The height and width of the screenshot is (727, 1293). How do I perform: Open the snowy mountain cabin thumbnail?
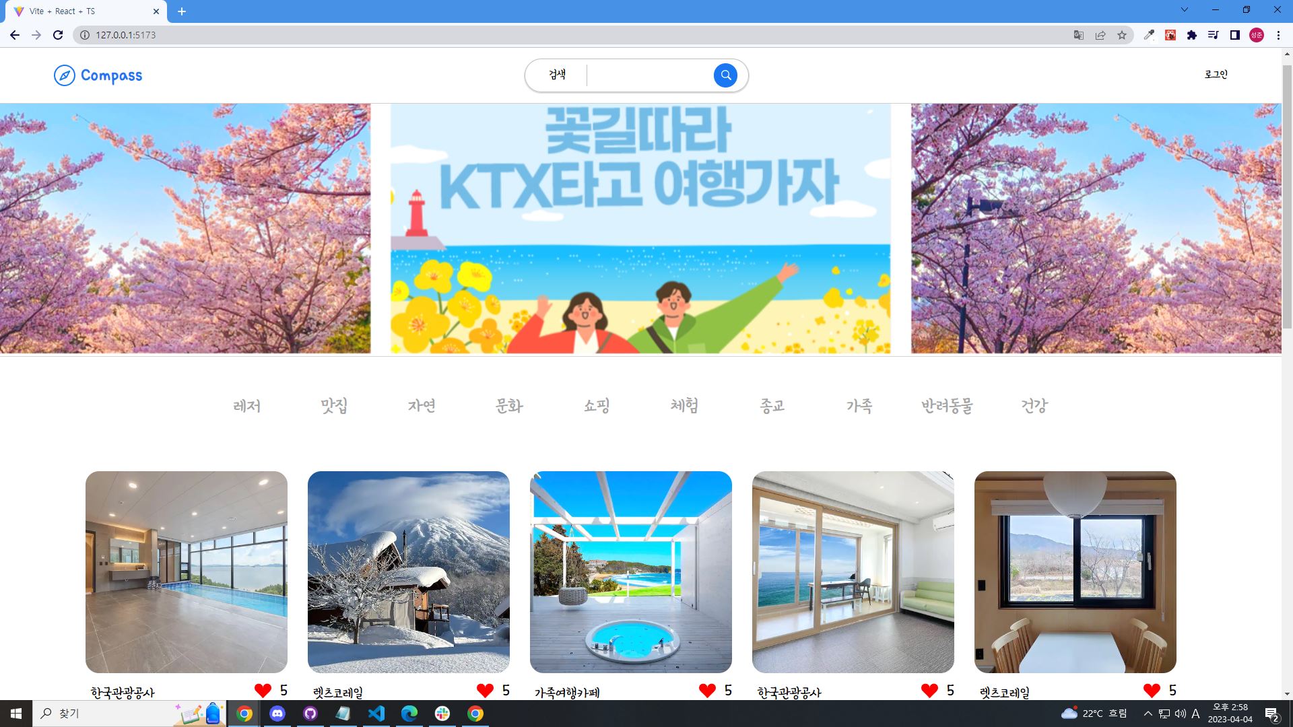coord(409,572)
